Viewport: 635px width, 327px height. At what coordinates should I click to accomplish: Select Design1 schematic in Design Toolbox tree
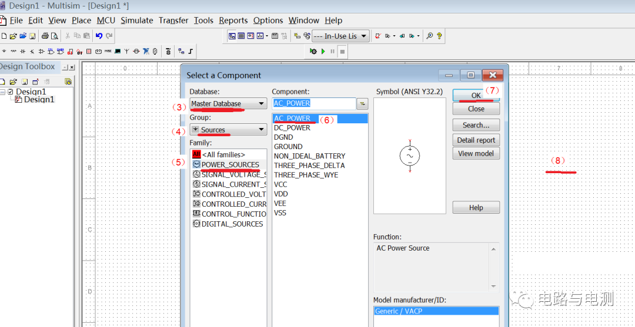click(x=39, y=99)
